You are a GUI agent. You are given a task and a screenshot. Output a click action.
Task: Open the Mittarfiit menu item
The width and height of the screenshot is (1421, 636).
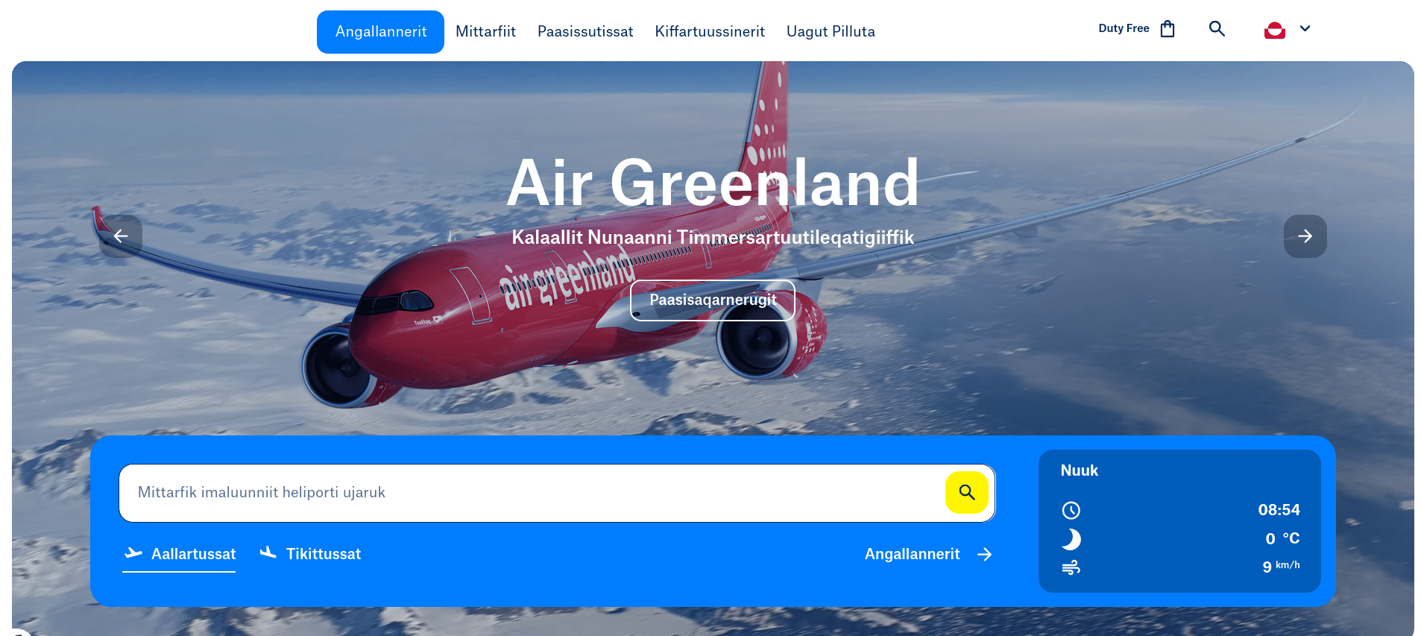(485, 32)
